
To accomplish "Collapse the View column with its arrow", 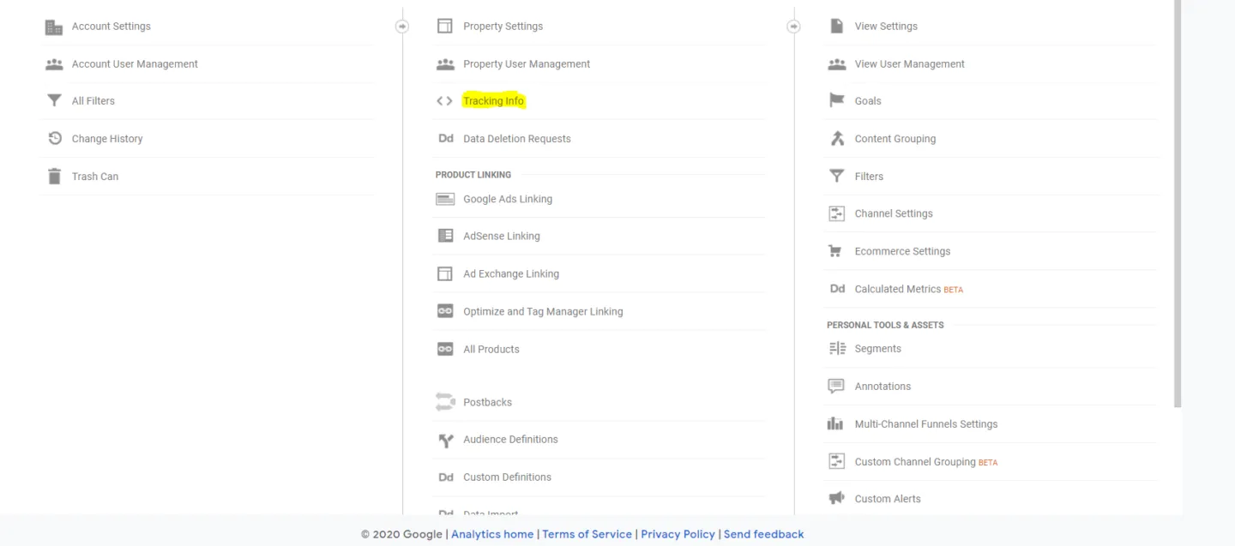I will [x=793, y=26].
